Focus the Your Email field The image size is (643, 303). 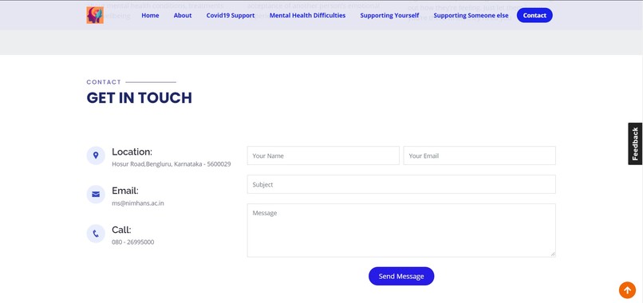pyautogui.click(x=479, y=155)
